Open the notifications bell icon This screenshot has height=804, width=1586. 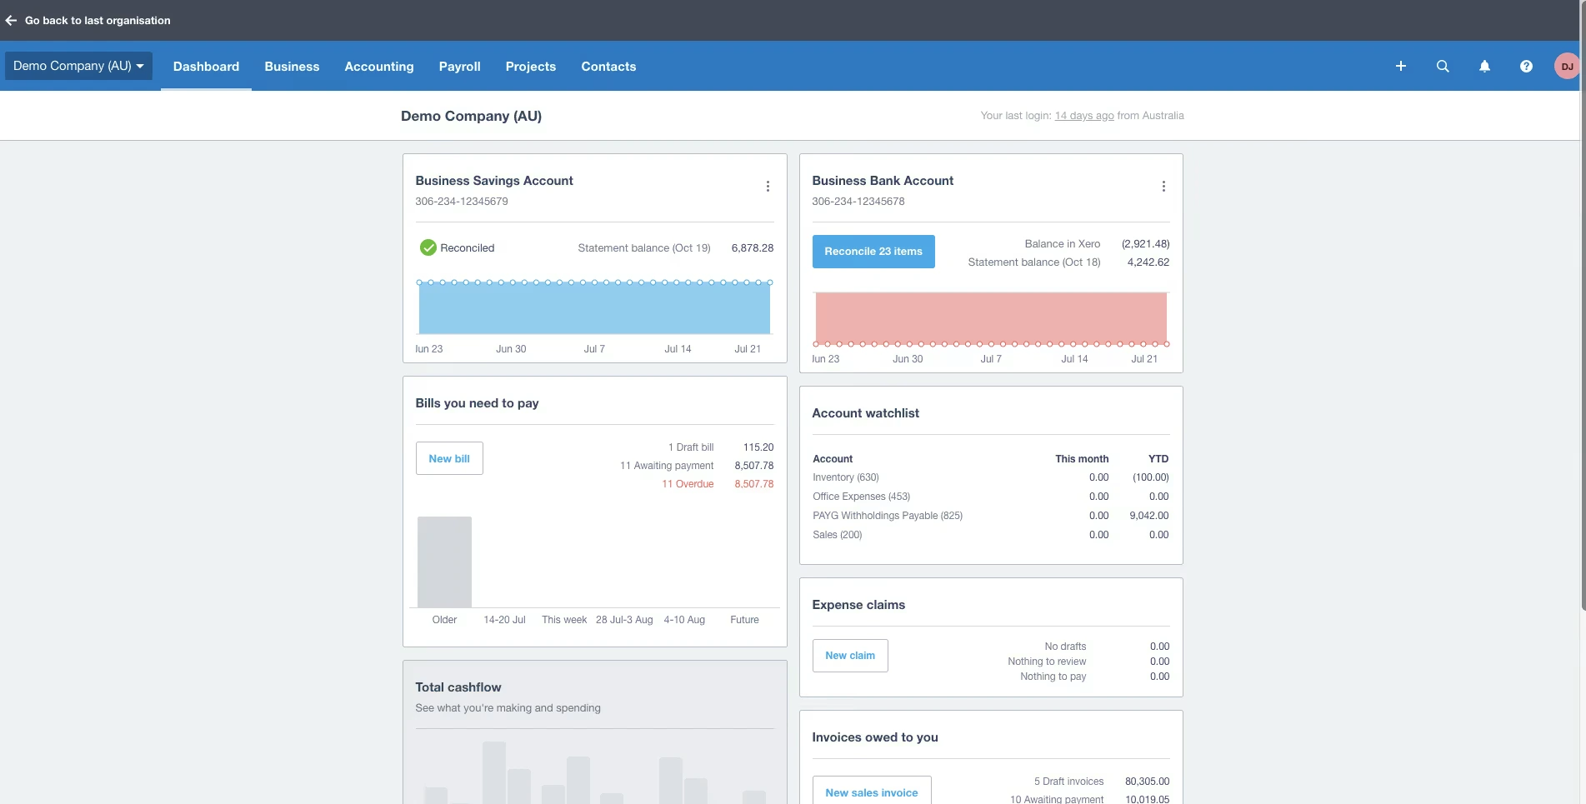(1484, 66)
